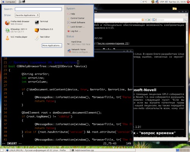Click the weather applet showing 6 °C
190x152 pixels.
tap(143, 2)
